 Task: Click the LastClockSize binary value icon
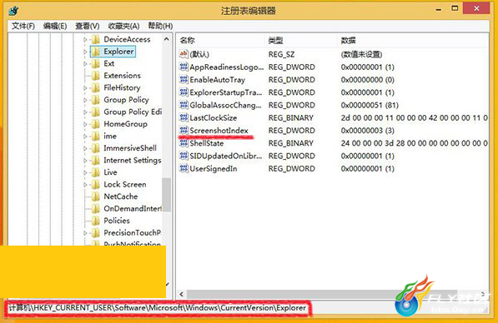point(184,117)
